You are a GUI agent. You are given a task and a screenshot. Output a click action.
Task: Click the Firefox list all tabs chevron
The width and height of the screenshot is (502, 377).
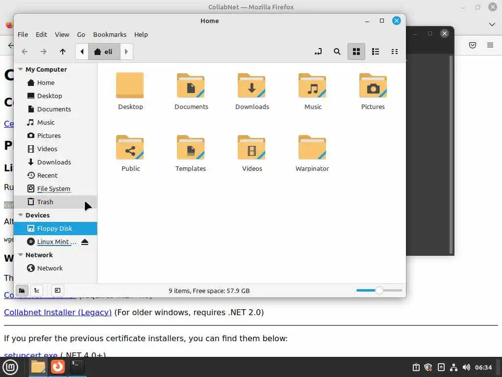tap(492, 25)
